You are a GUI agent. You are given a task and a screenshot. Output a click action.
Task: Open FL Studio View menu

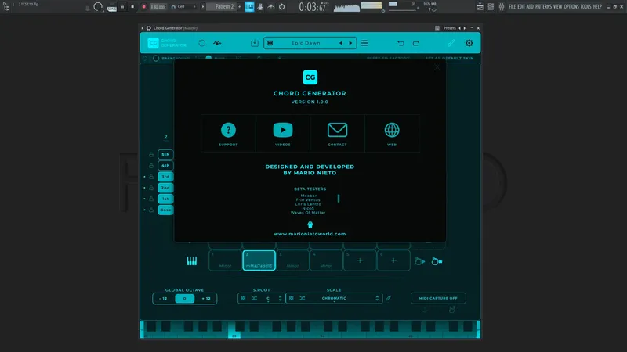tap(557, 7)
